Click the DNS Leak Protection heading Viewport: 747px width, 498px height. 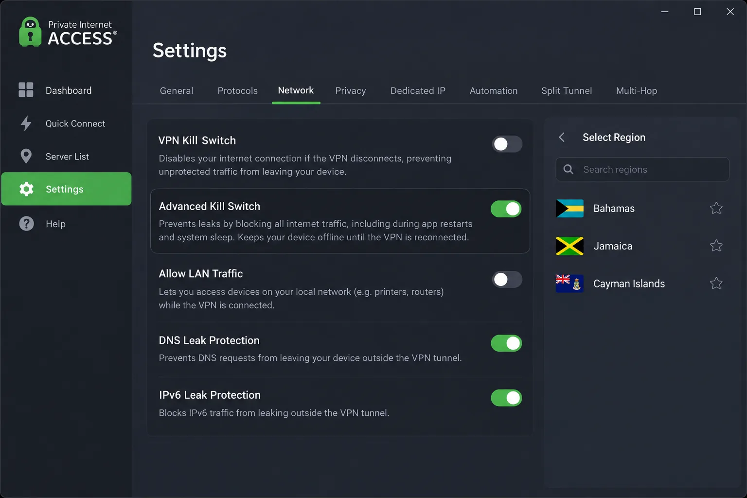[x=209, y=340]
